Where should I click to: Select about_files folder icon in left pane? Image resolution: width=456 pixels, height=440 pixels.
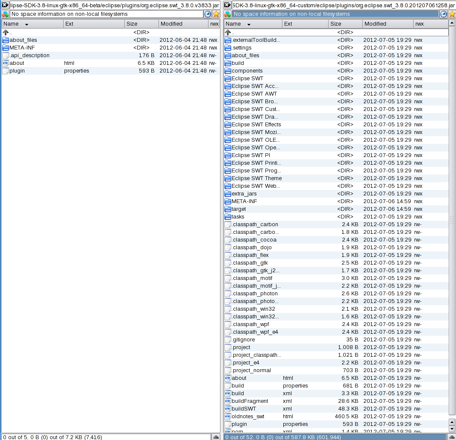6,40
